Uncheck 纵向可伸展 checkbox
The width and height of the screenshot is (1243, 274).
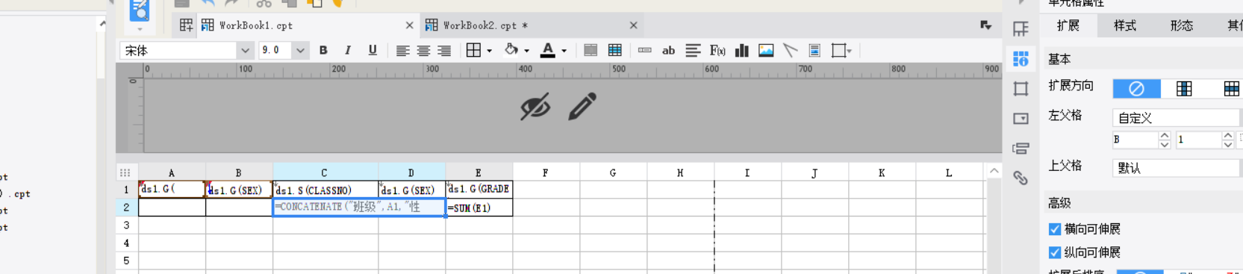1055,252
